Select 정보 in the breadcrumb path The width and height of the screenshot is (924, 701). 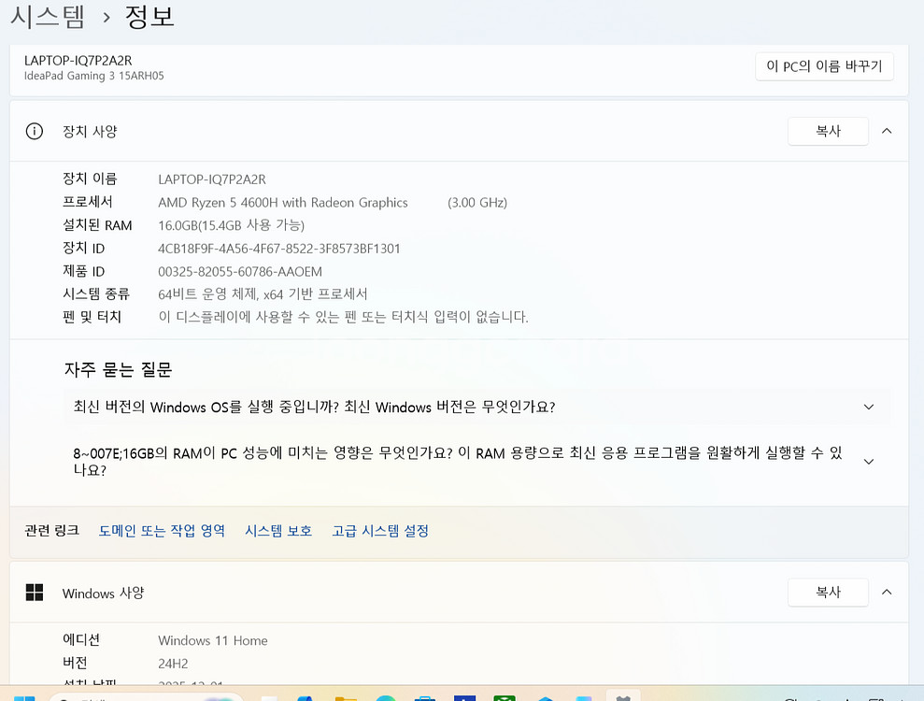pyautogui.click(x=149, y=16)
